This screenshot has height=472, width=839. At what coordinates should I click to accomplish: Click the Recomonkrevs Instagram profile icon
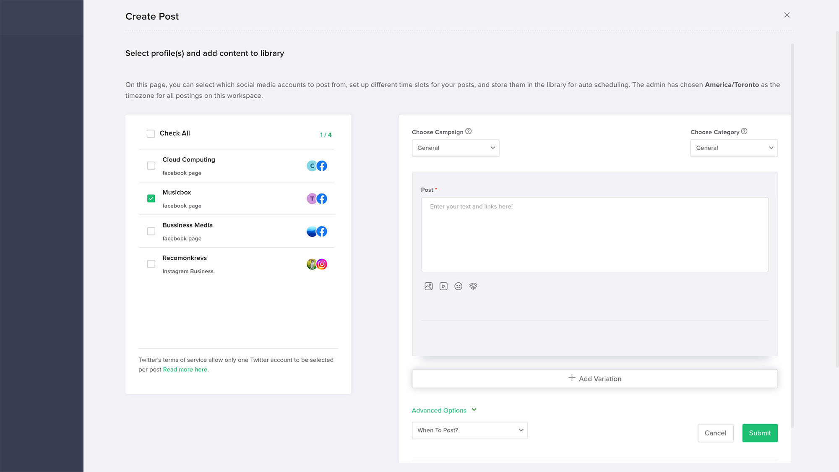317,264
